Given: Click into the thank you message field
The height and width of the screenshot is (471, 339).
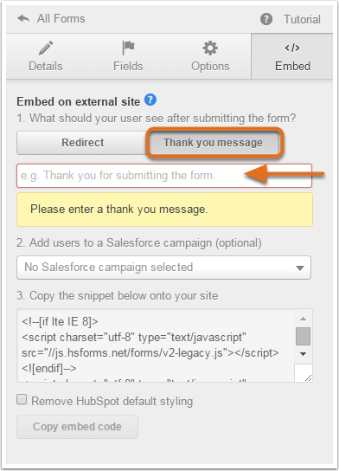Looking at the screenshot, I should click(x=164, y=176).
